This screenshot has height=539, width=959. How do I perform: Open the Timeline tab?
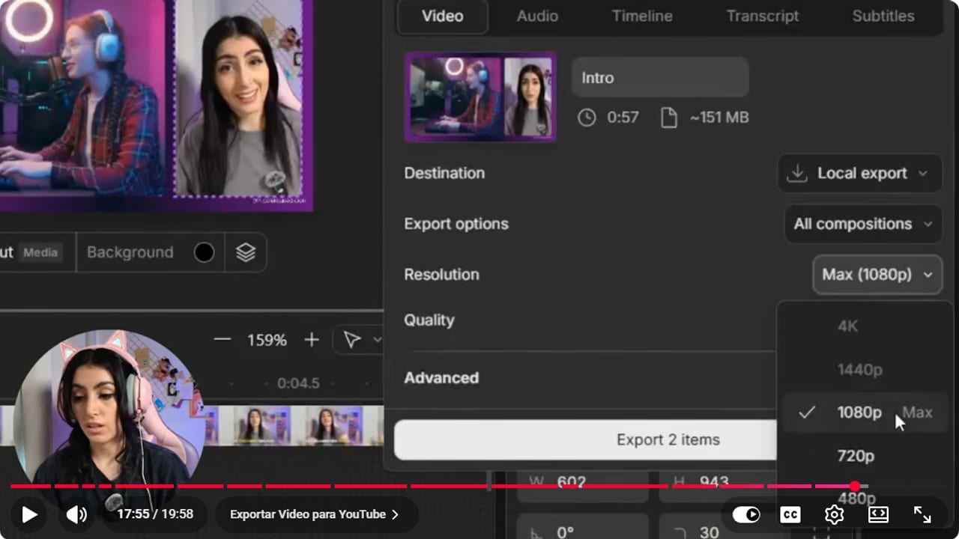click(641, 16)
